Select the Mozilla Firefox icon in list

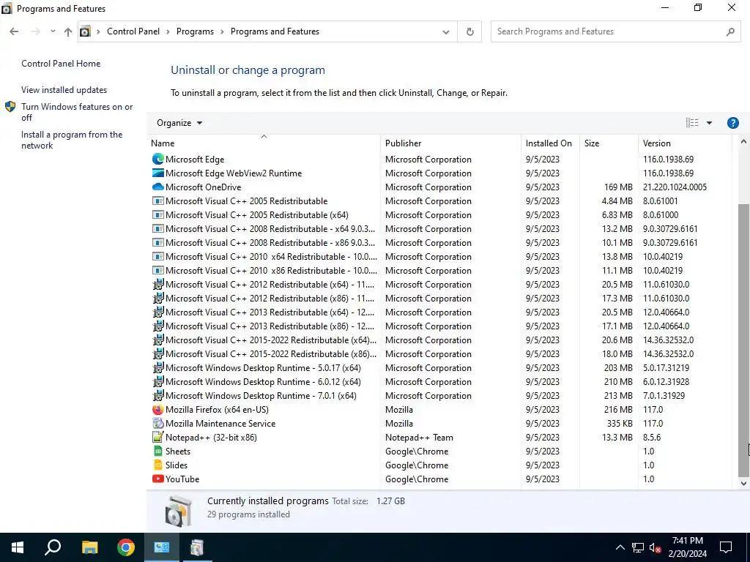point(158,410)
